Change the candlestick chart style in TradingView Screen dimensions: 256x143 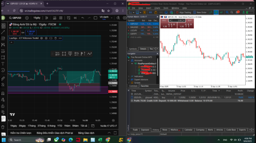coord(47,18)
